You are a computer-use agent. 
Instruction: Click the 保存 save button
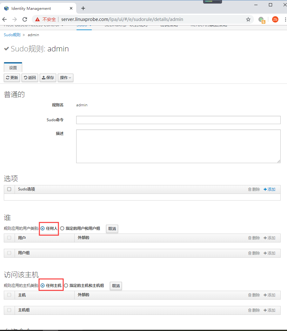tap(48, 78)
